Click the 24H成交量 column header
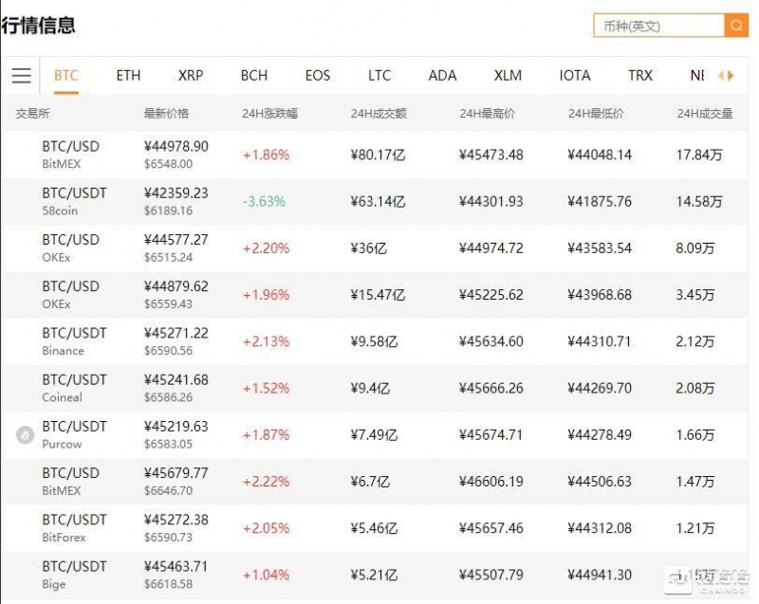 coord(704,114)
